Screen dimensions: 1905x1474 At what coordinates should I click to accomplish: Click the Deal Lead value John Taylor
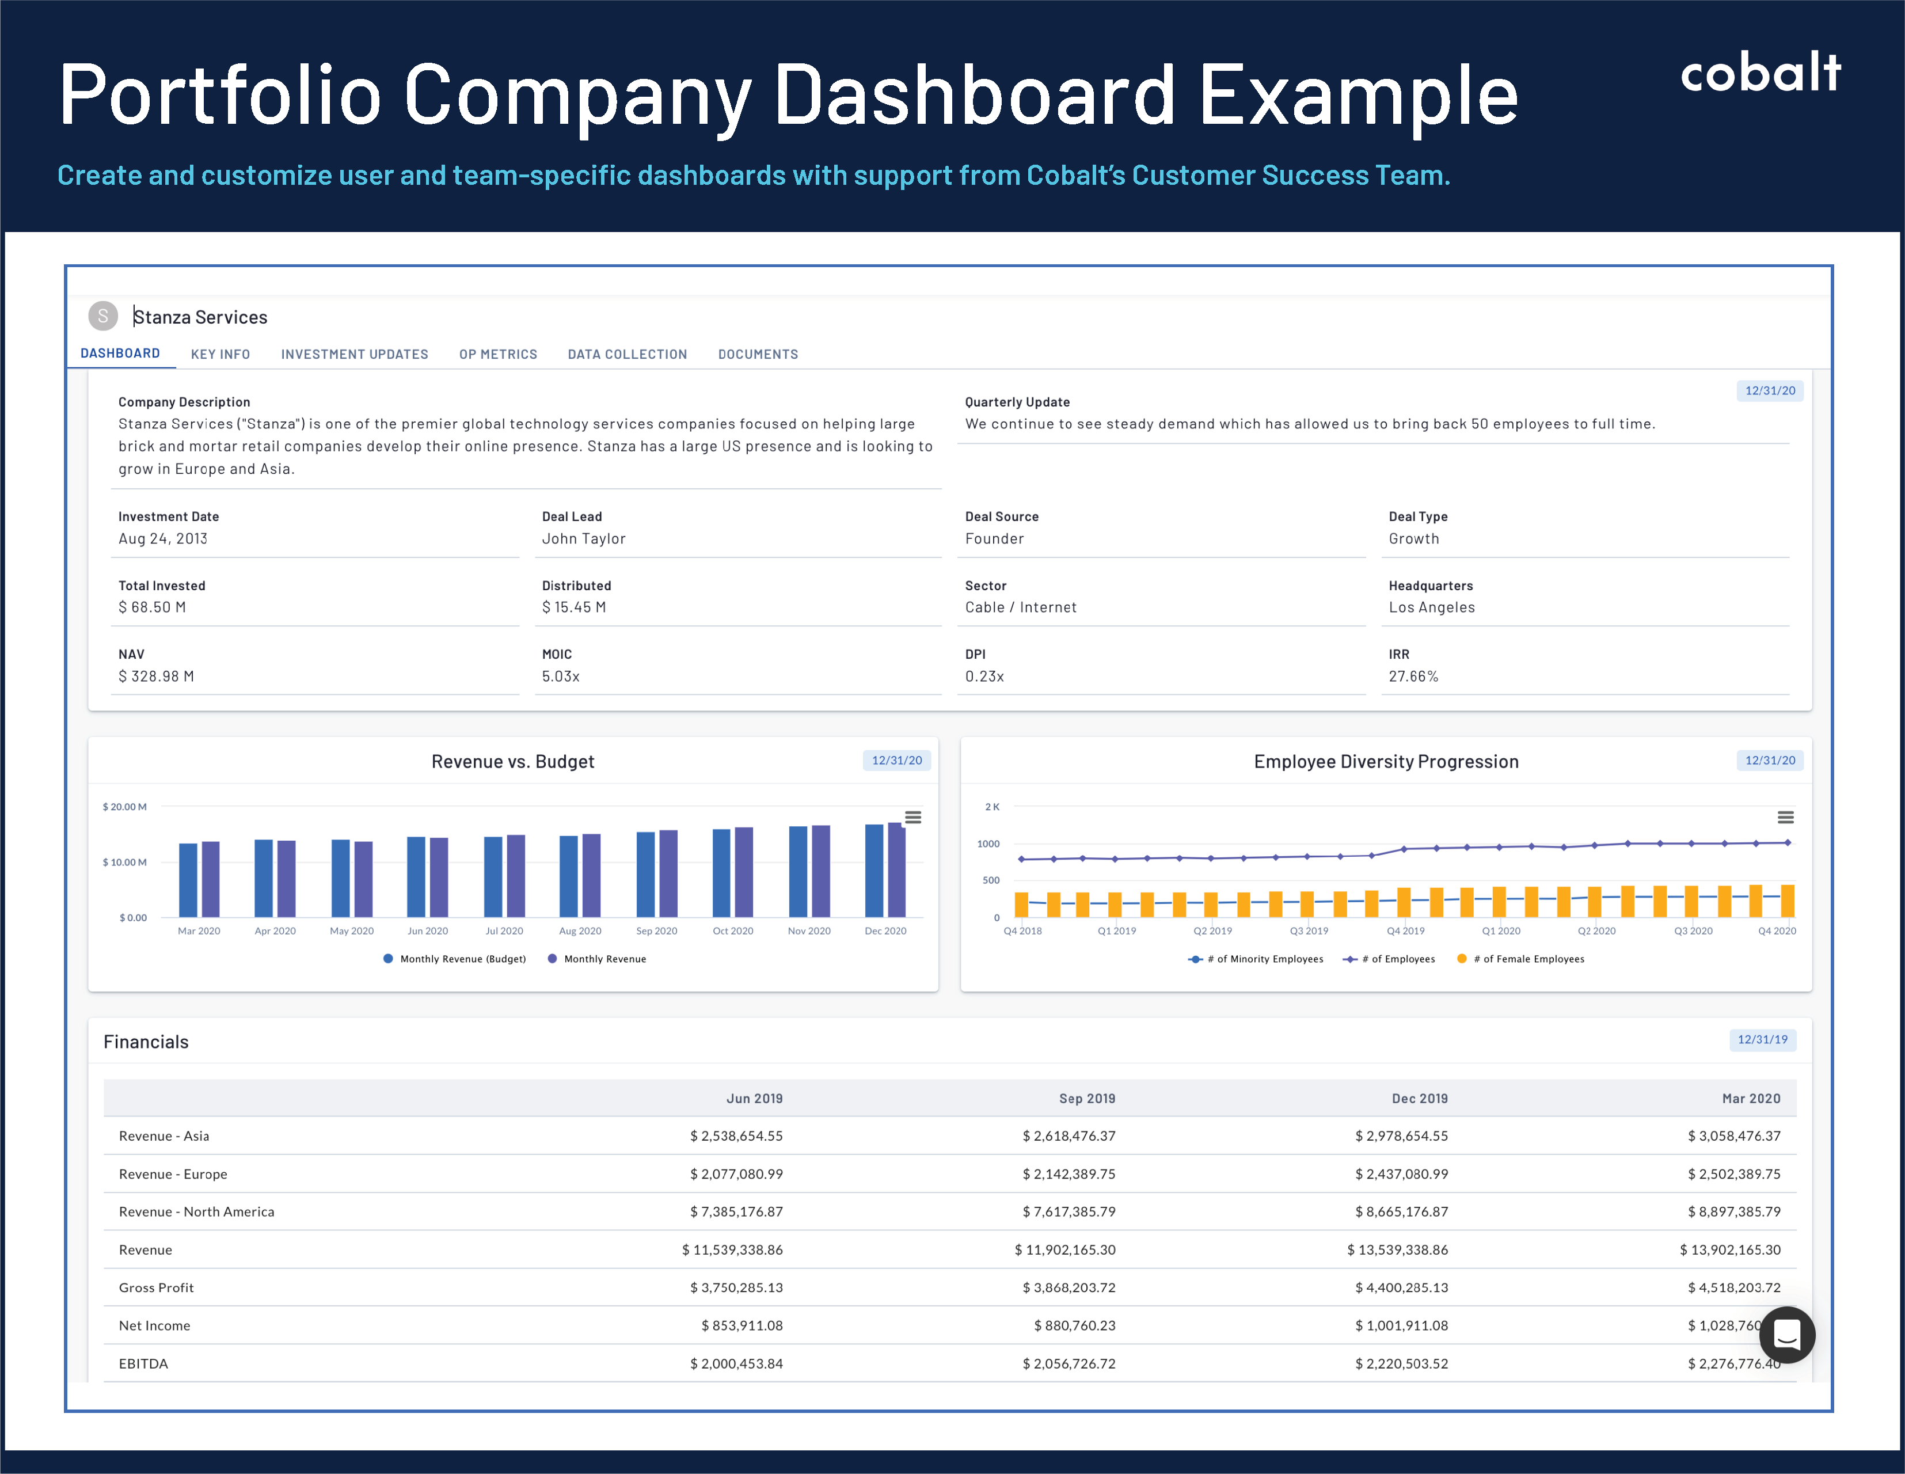click(584, 538)
